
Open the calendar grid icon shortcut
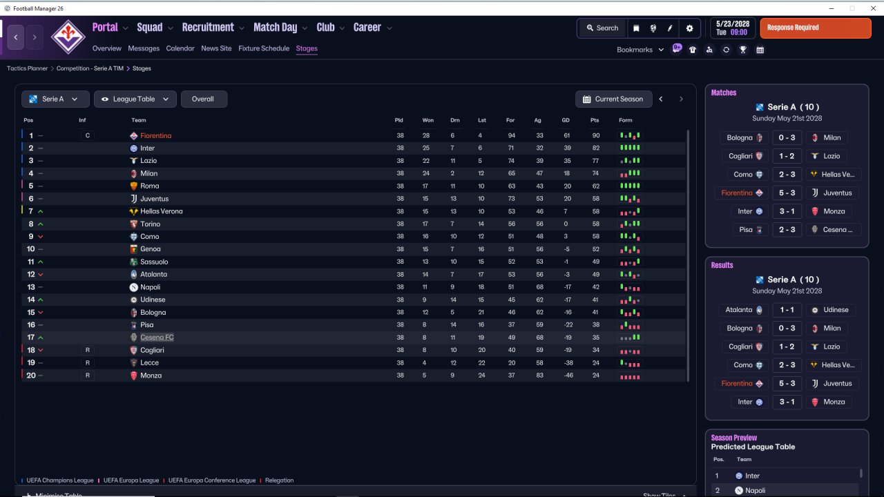760,50
